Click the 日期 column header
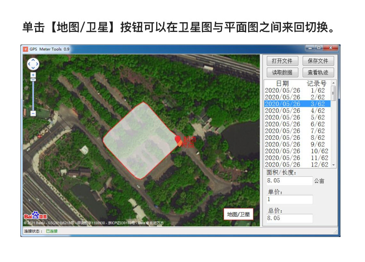This screenshot has height=262, width=365. pos(282,83)
